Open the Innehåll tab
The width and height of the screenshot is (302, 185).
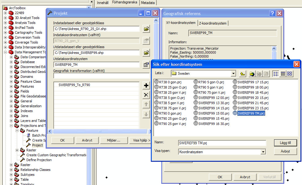tap(103, 3)
